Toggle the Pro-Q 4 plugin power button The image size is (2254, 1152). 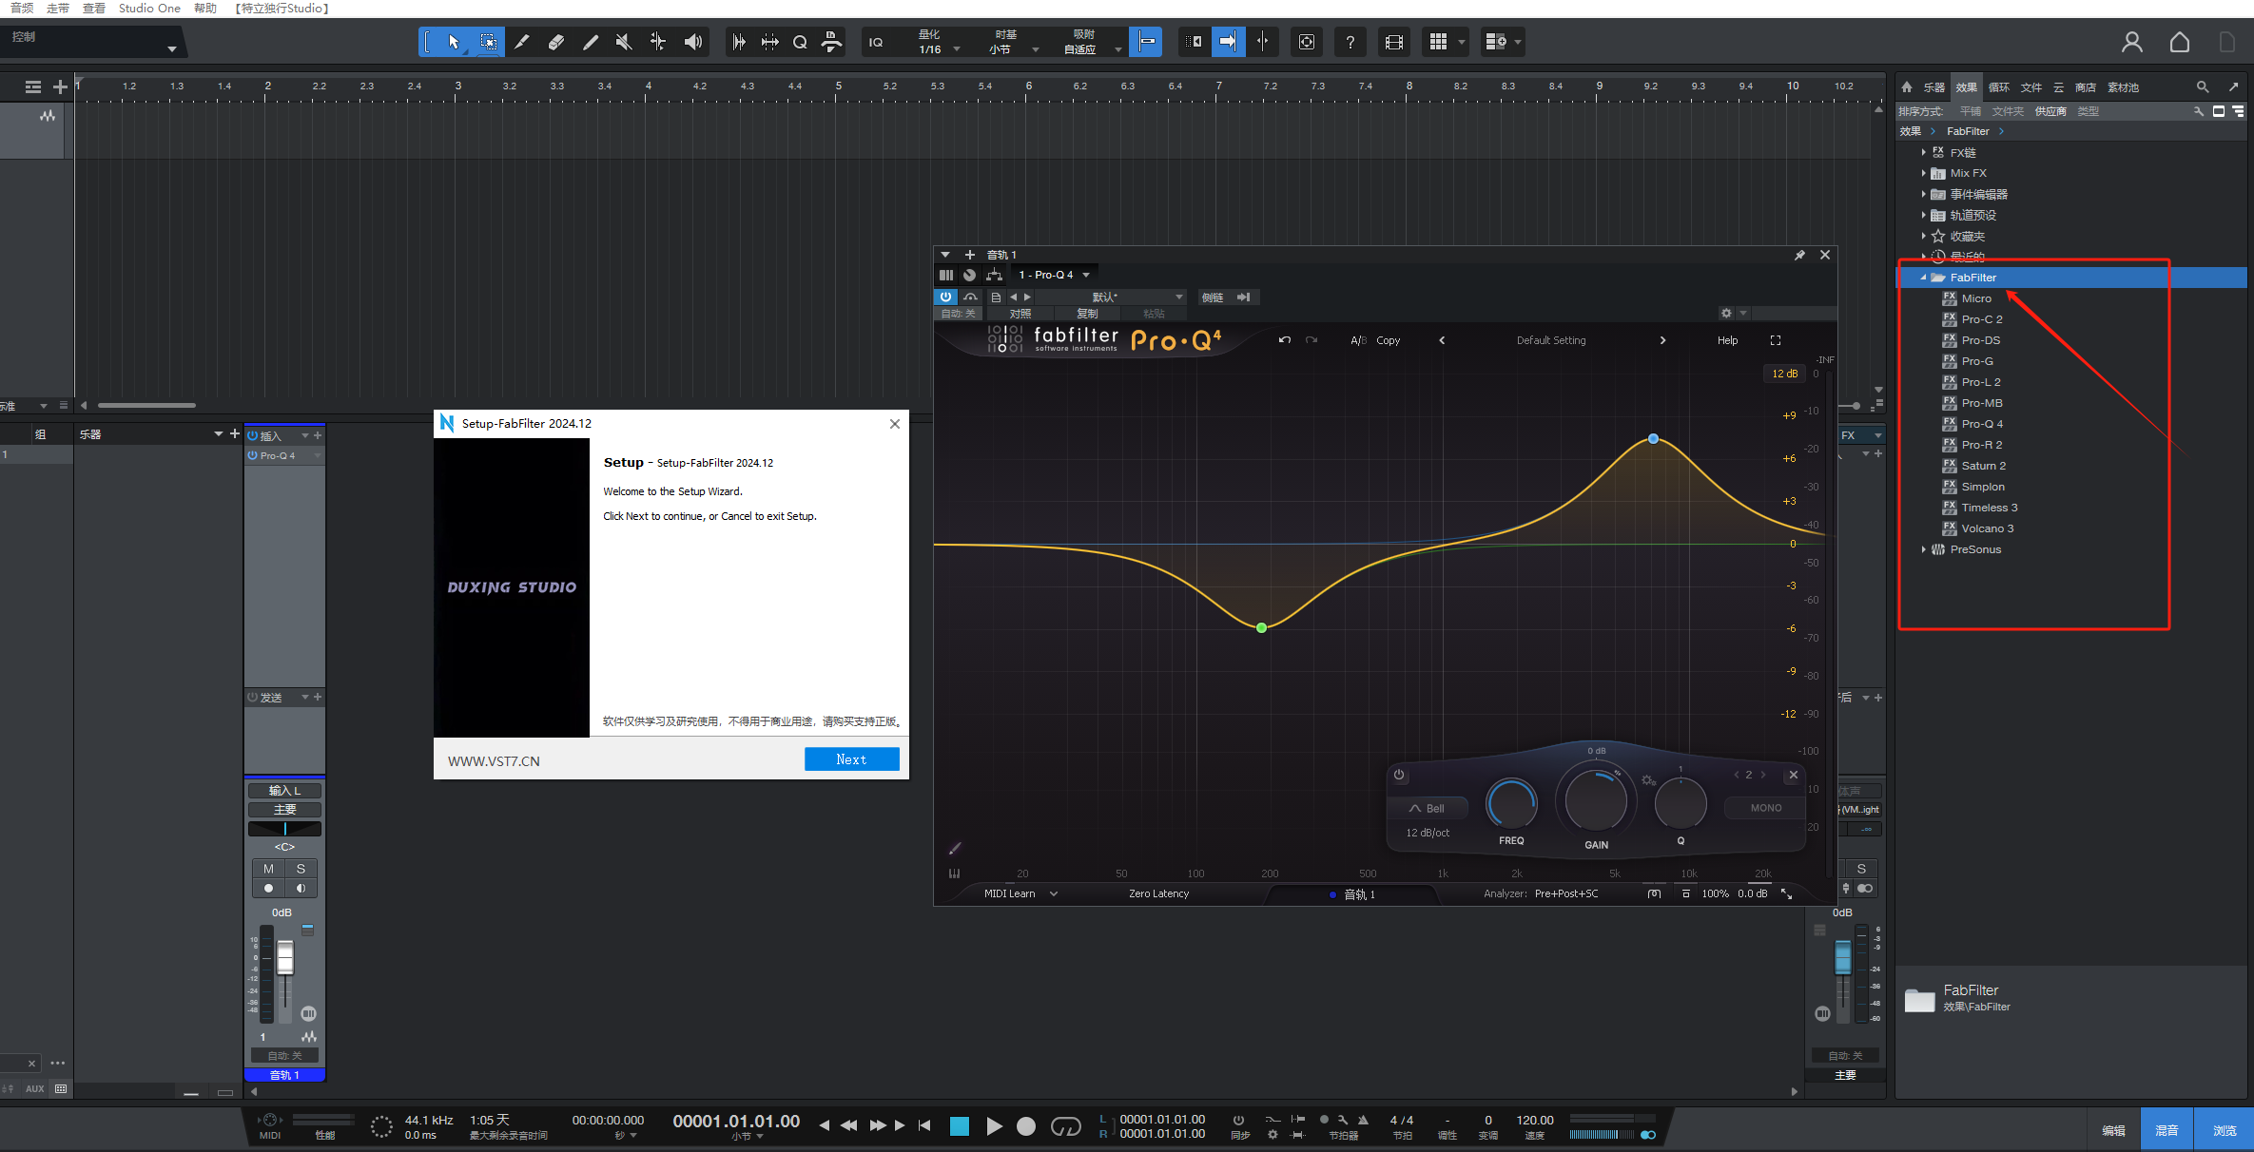[x=945, y=297]
